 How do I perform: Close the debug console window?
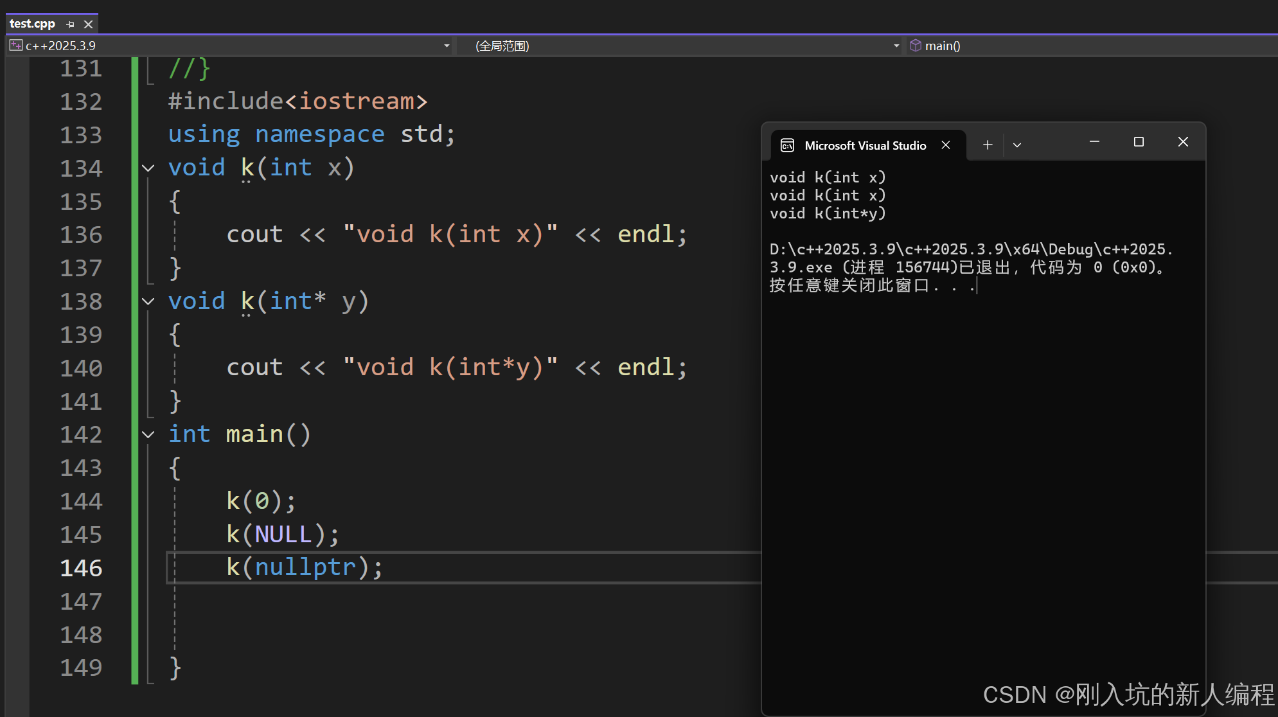(1183, 142)
